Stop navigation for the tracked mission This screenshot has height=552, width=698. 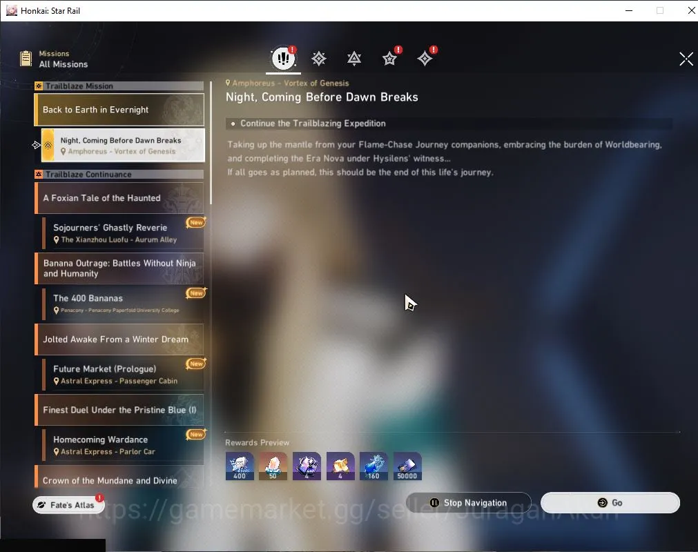point(468,502)
